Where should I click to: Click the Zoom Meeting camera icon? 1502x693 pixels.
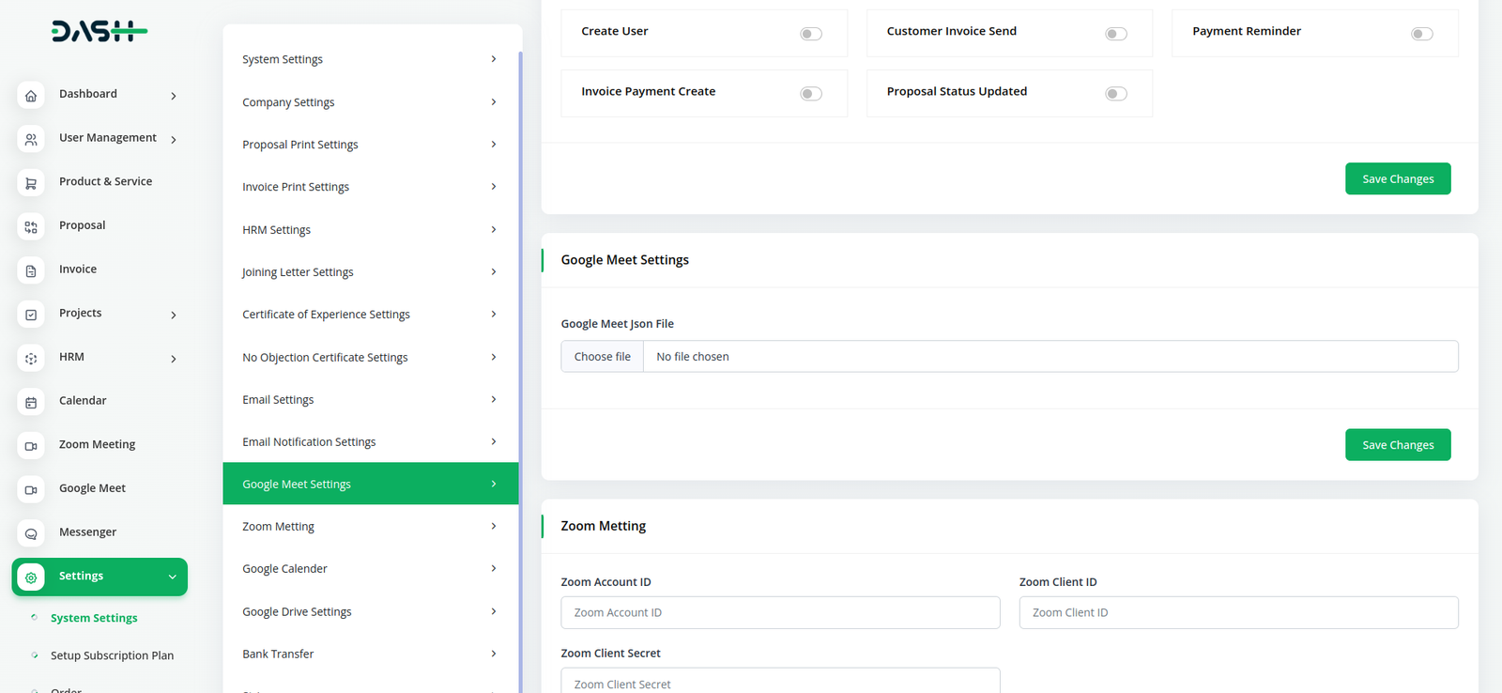click(31, 446)
